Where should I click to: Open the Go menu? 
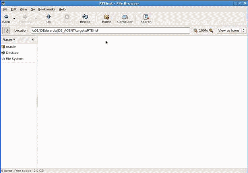coord(33,9)
